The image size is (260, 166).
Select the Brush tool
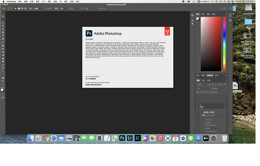[3, 42]
